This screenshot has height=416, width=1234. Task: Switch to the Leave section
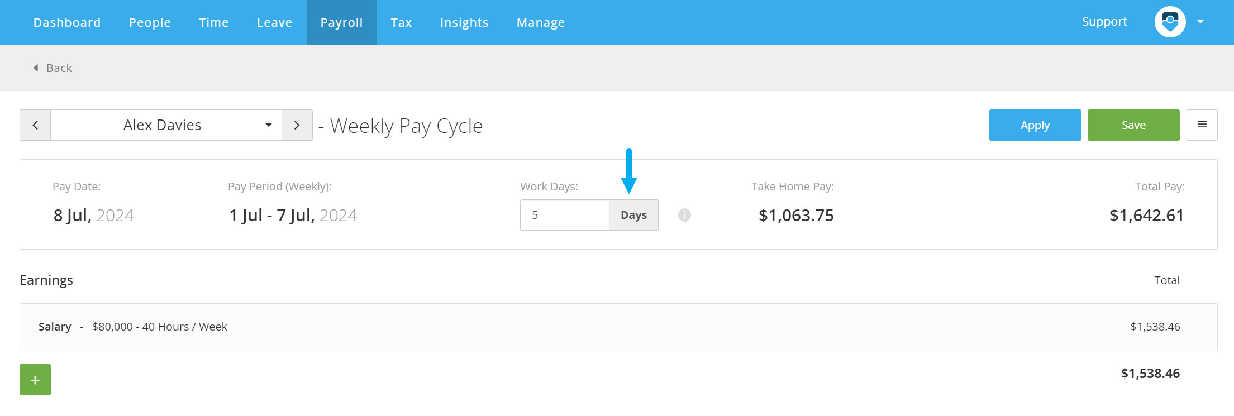[x=274, y=22]
